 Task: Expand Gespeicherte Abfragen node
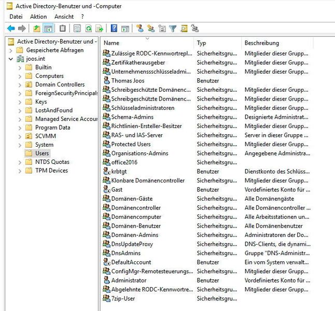pyautogui.click(x=11, y=50)
